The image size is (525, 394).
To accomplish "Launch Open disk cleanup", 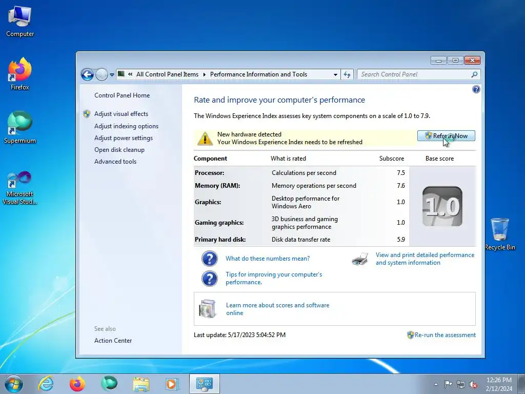I will tap(119, 150).
